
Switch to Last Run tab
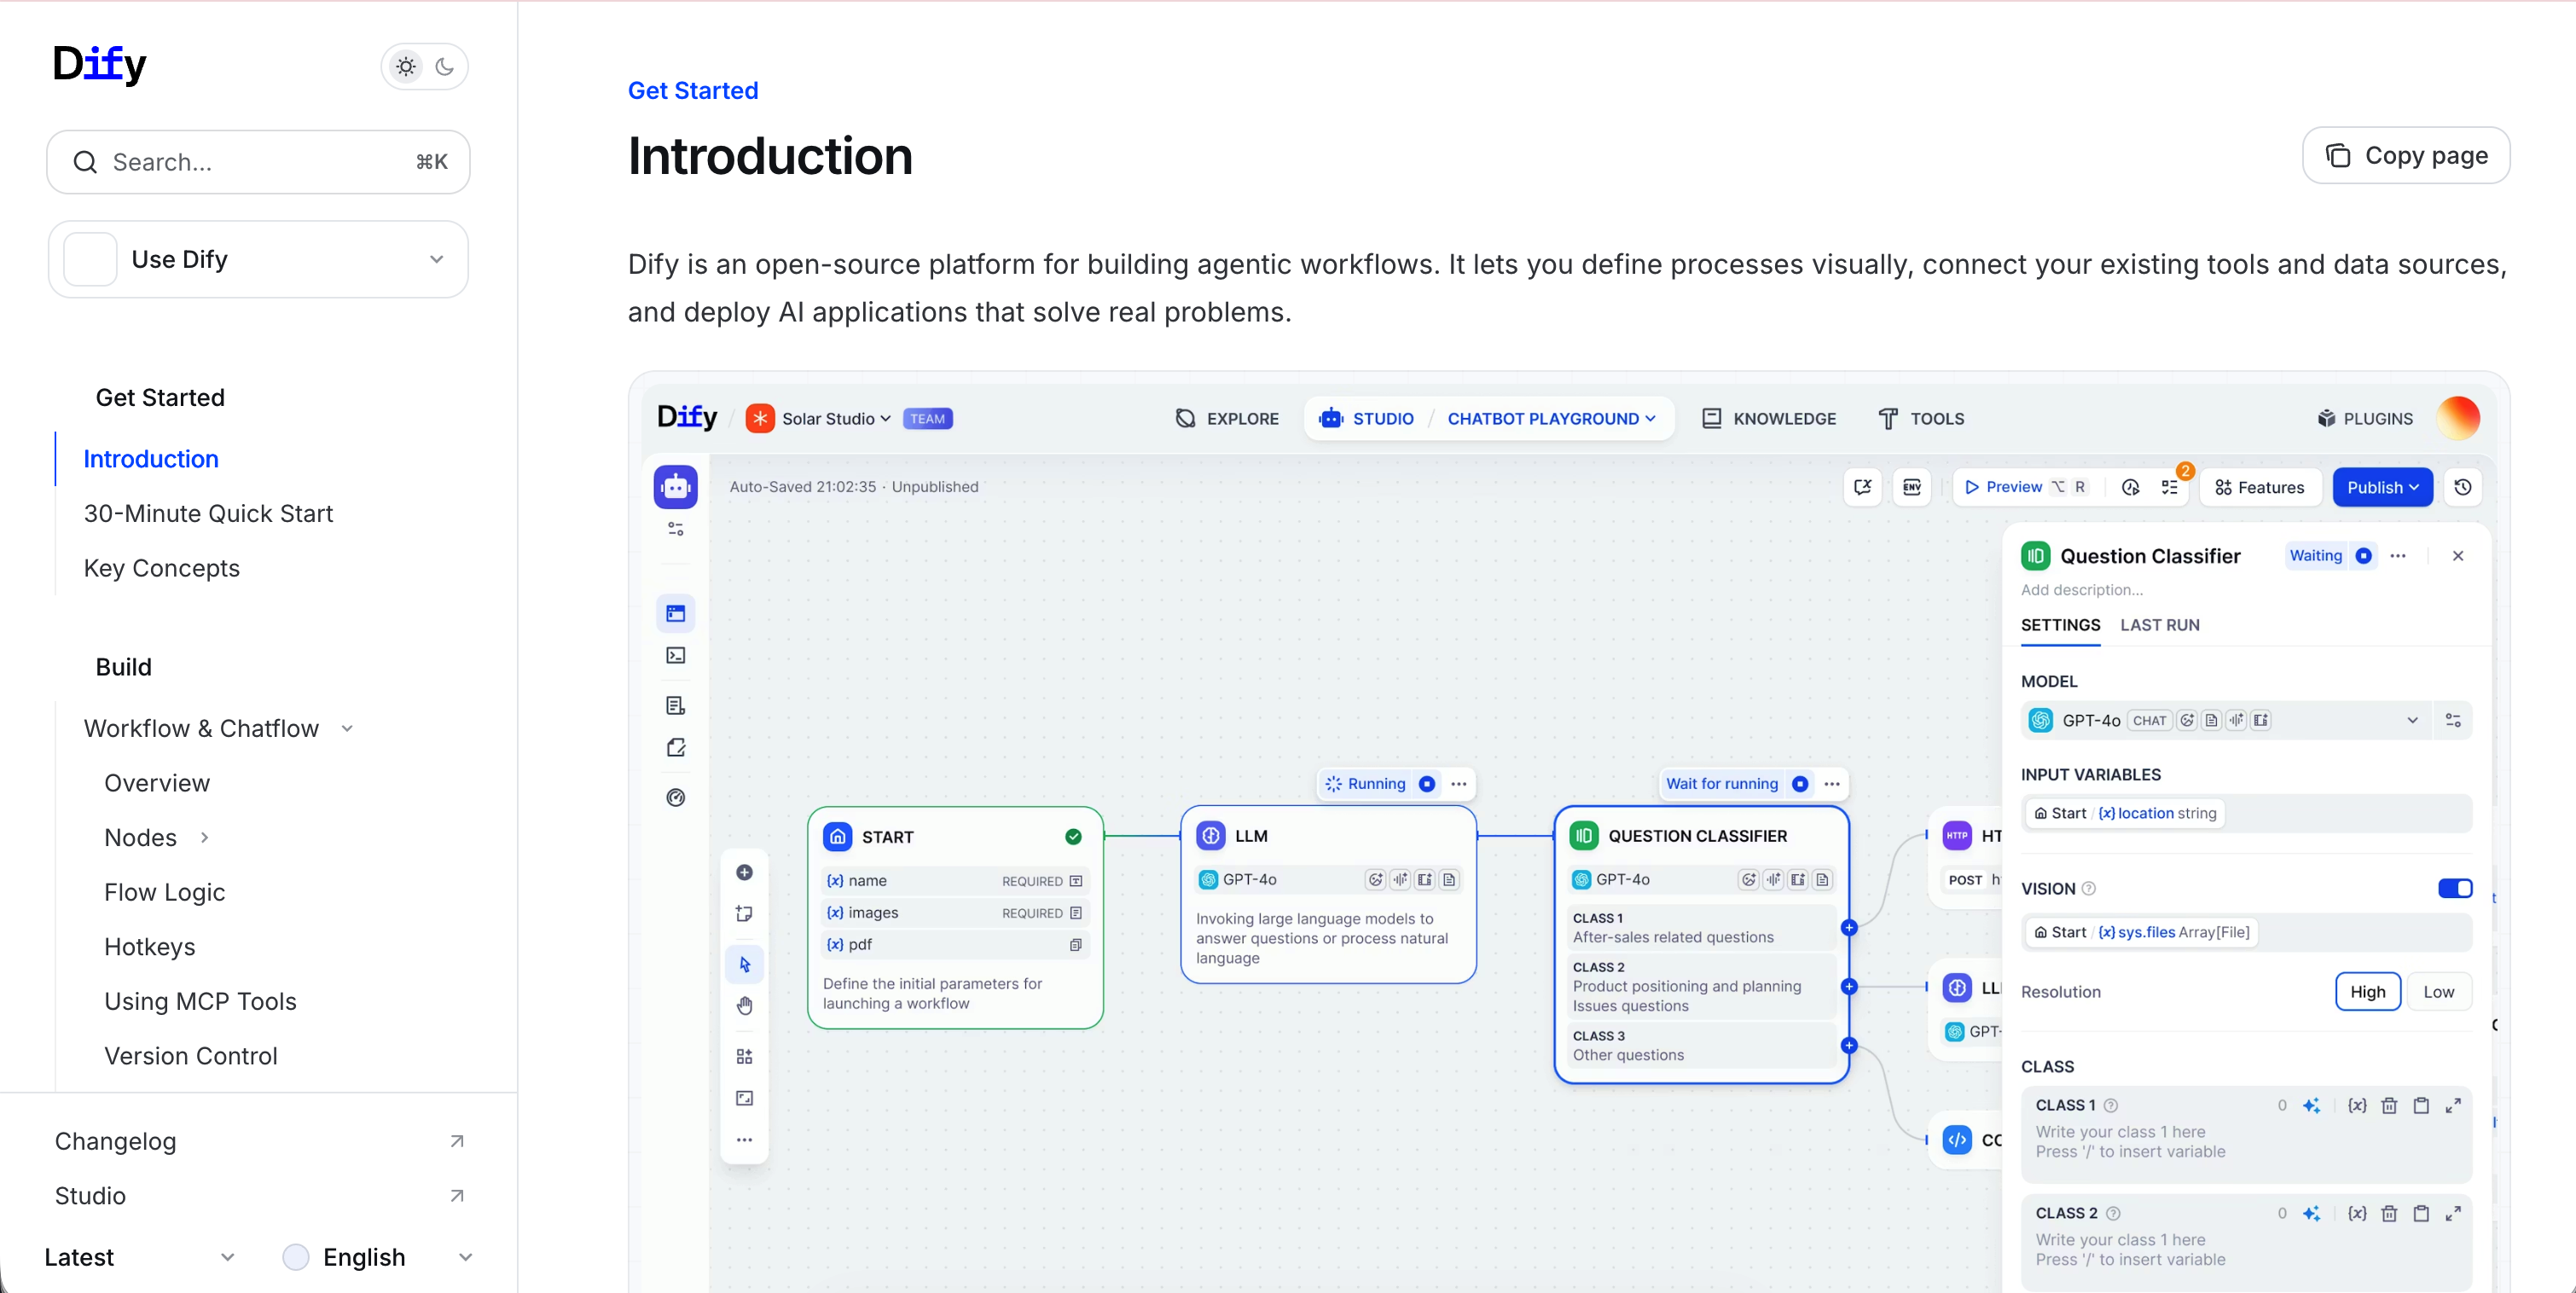[x=2159, y=625]
